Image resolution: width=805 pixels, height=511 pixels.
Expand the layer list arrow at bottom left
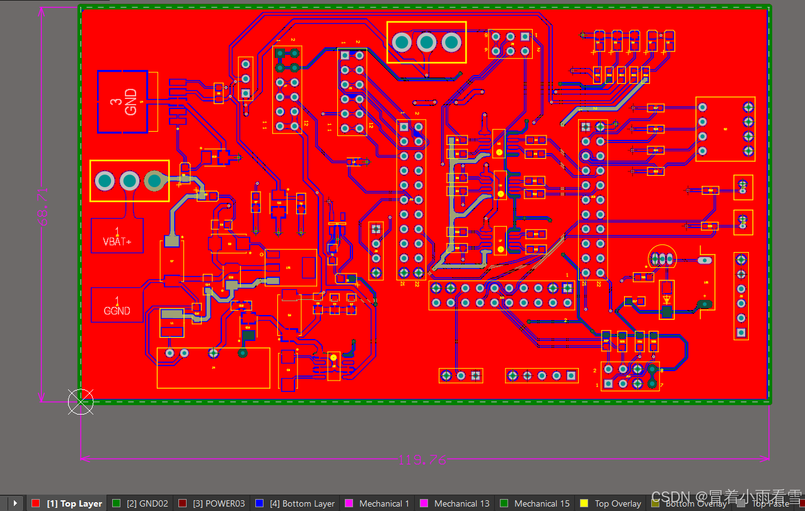click(14, 503)
